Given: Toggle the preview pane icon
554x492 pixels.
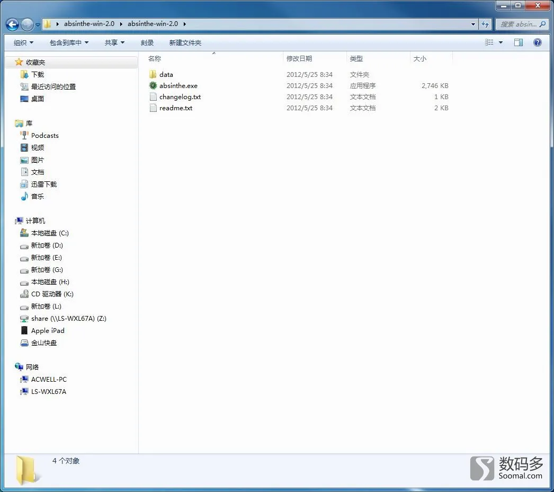Looking at the screenshot, I should (519, 42).
